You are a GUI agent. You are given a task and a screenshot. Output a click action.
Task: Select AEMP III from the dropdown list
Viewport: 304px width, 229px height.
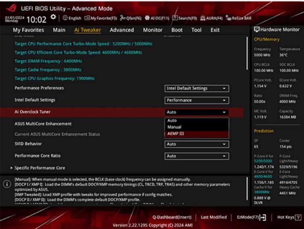tap(176, 134)
